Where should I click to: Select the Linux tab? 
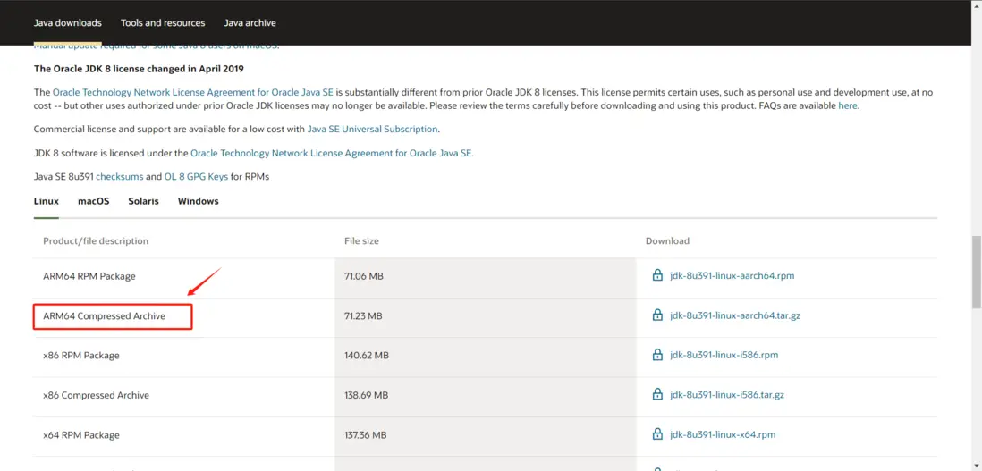47,201
